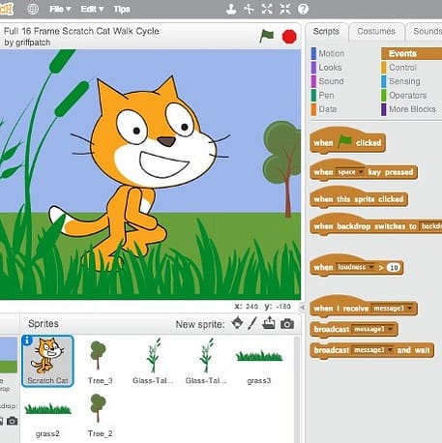Upload sprite from file icon
The height and width of the screenshot is (443, 442).
(x=269, y=323)
